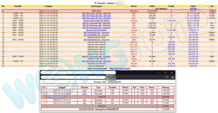
Task: Click the download icon in popup toolbar
Action: [x=172, y=77]
